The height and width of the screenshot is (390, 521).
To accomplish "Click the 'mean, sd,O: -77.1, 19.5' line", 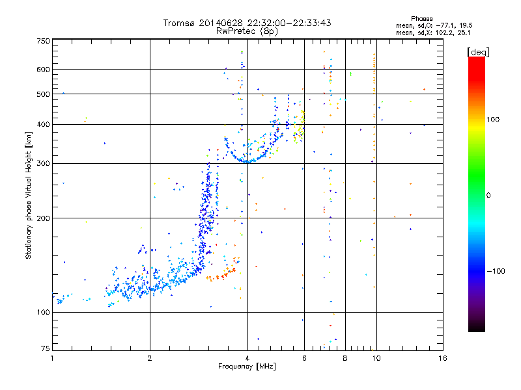I will pyautogui.click(x=434, y=25).
